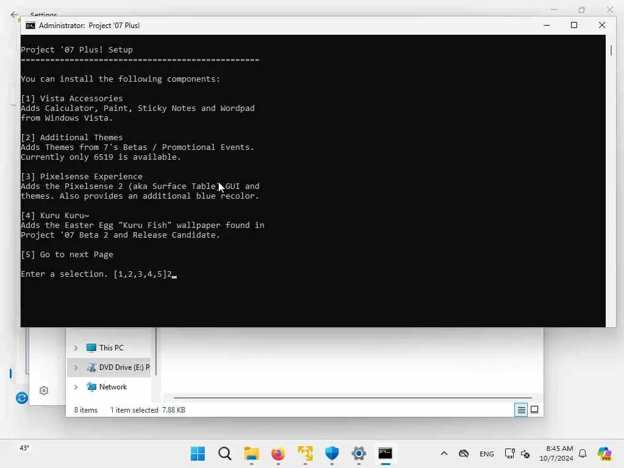Open the yellow arrows app on the taskbar
624x468 pixels.
click(x=305, y=453)
